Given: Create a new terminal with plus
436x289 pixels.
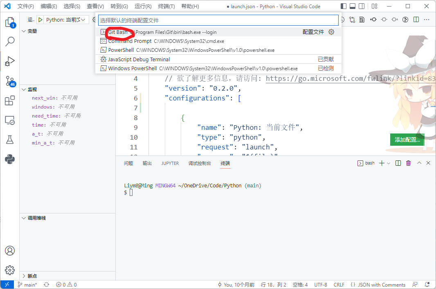Looking at the screenshot, I should (382, 163).
